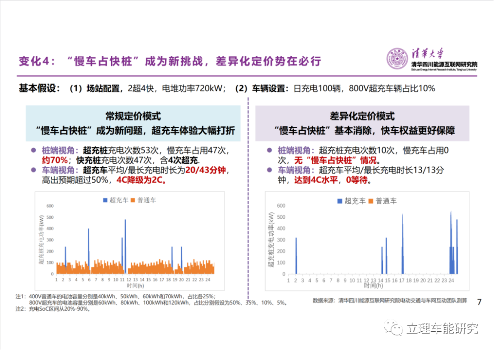
Task: Click the WeChat icon in the bottom watermark
Action: (x=395, y=328)
